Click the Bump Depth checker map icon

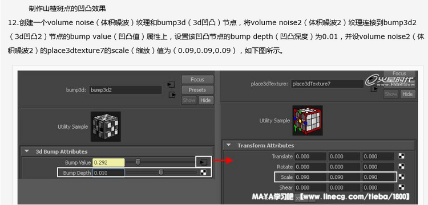click(x=203, y=173)
